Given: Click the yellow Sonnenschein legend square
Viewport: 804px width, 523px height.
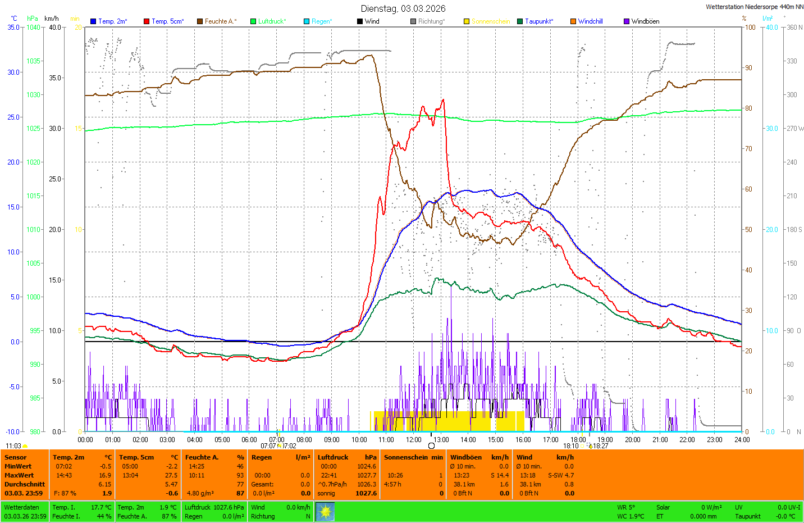Looking at the screenshot, I should [467, 21].
